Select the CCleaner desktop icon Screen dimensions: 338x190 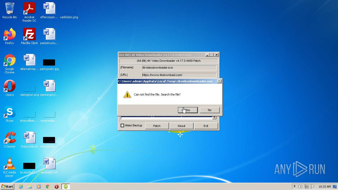[x=10, y=140]
